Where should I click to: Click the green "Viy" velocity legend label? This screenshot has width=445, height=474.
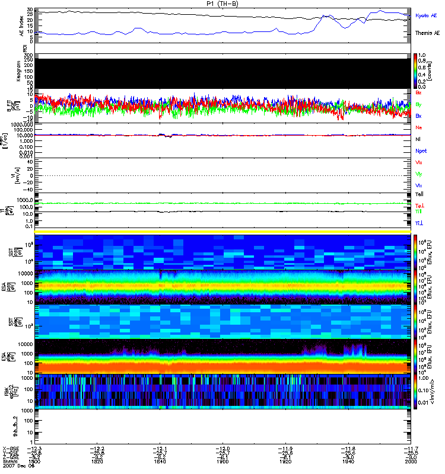[x=419, y=174]
